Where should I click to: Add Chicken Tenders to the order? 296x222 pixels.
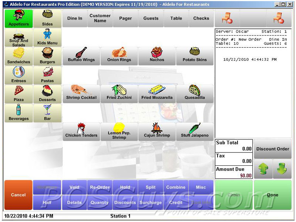click(81, 132)
